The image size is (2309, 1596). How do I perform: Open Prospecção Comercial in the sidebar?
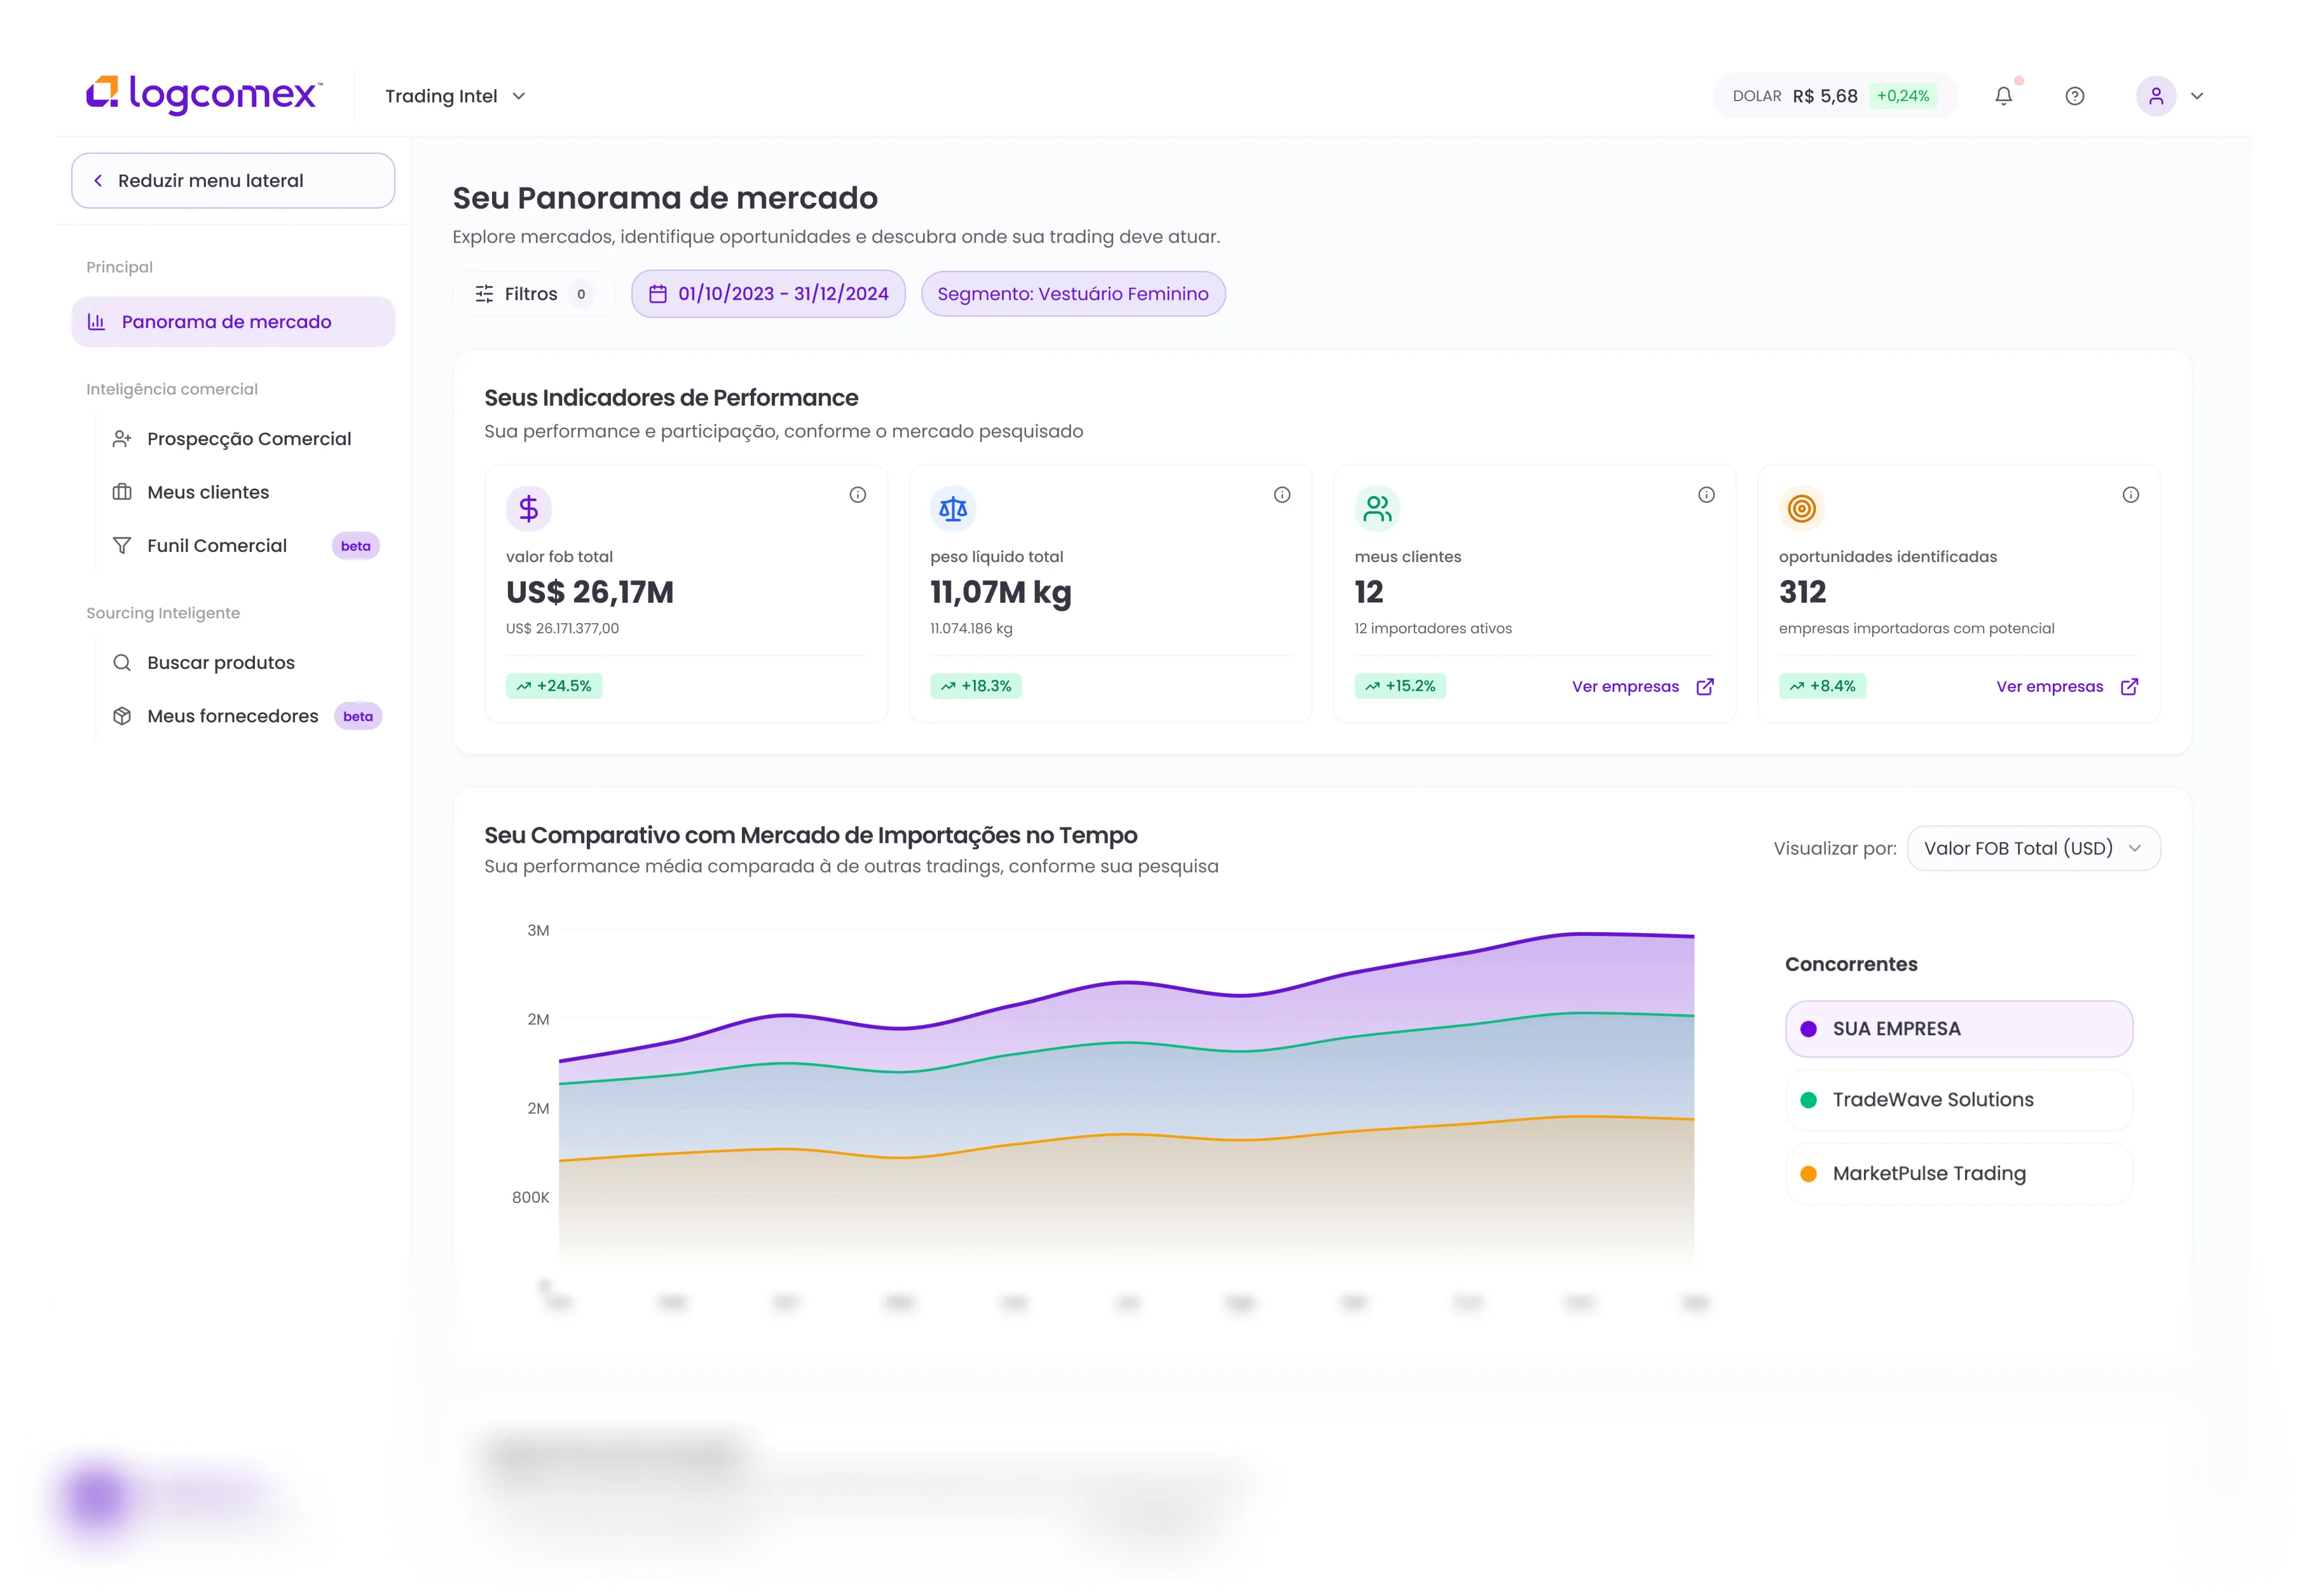248,439
